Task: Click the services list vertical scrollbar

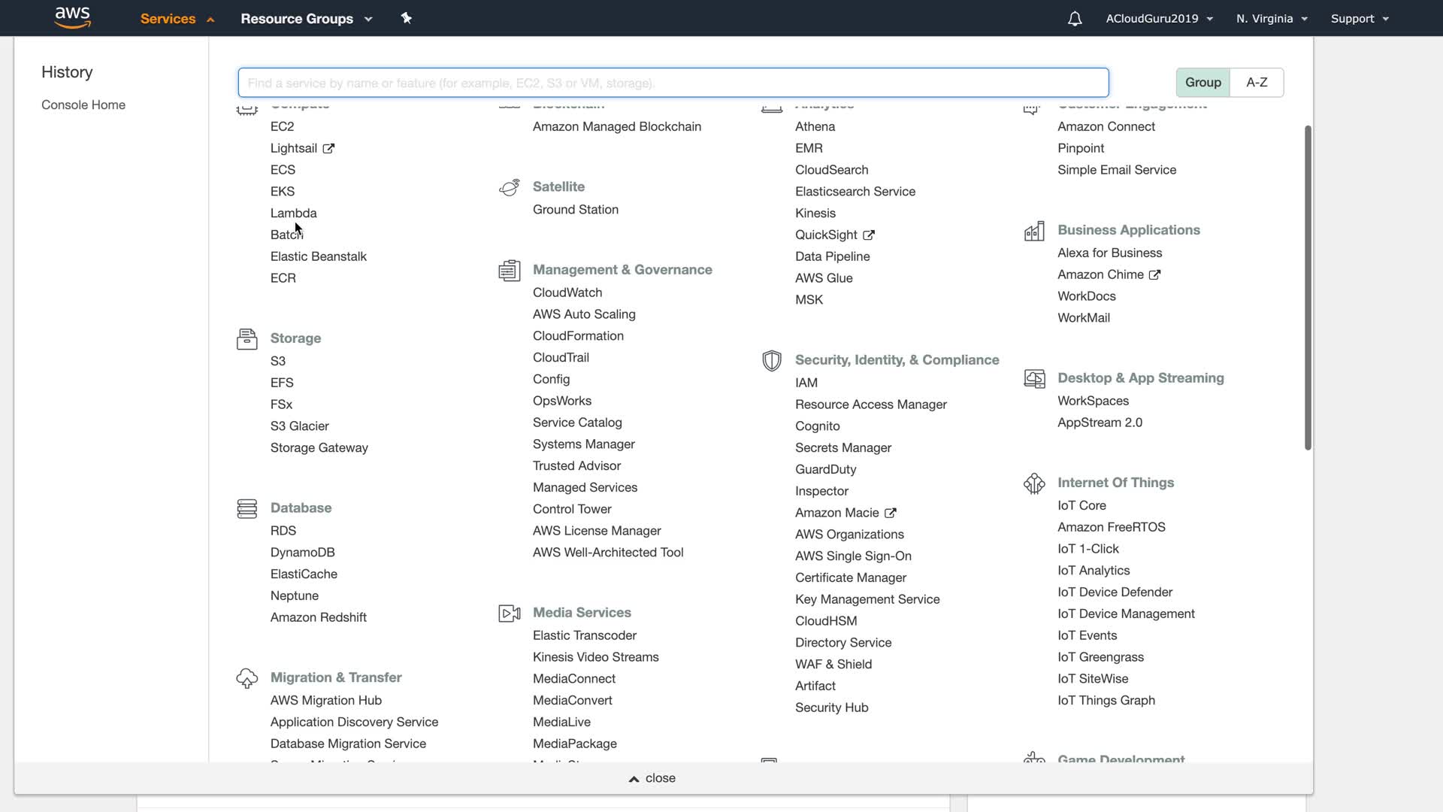Action: [x=1308, y=288]
